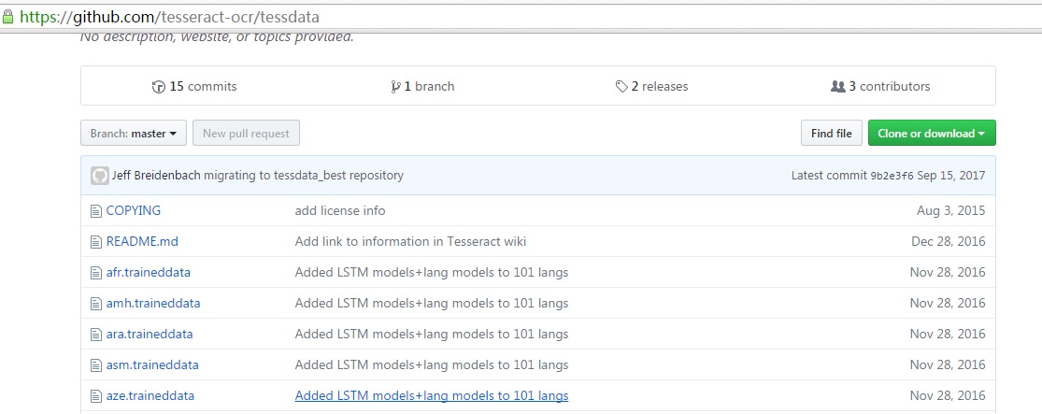The width and height of the screenshot is (1042, 414).
Task: Click the commits history clock icon
Action: coord(158,86)
